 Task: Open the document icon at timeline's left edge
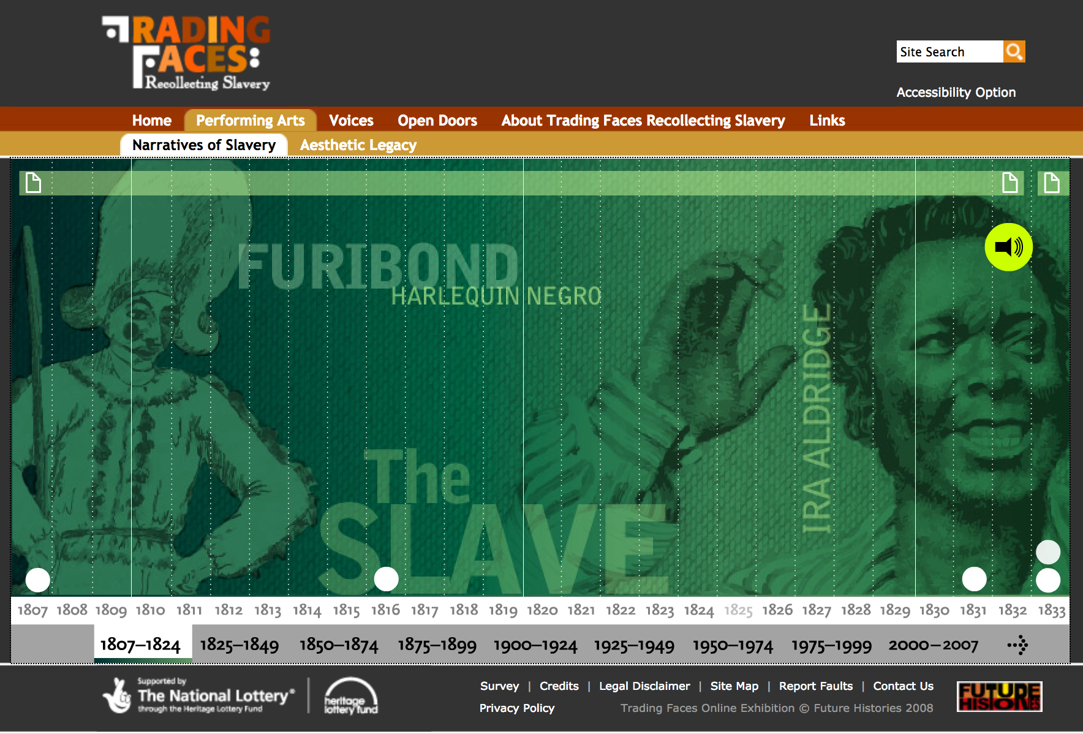click(x=34, y=183)
